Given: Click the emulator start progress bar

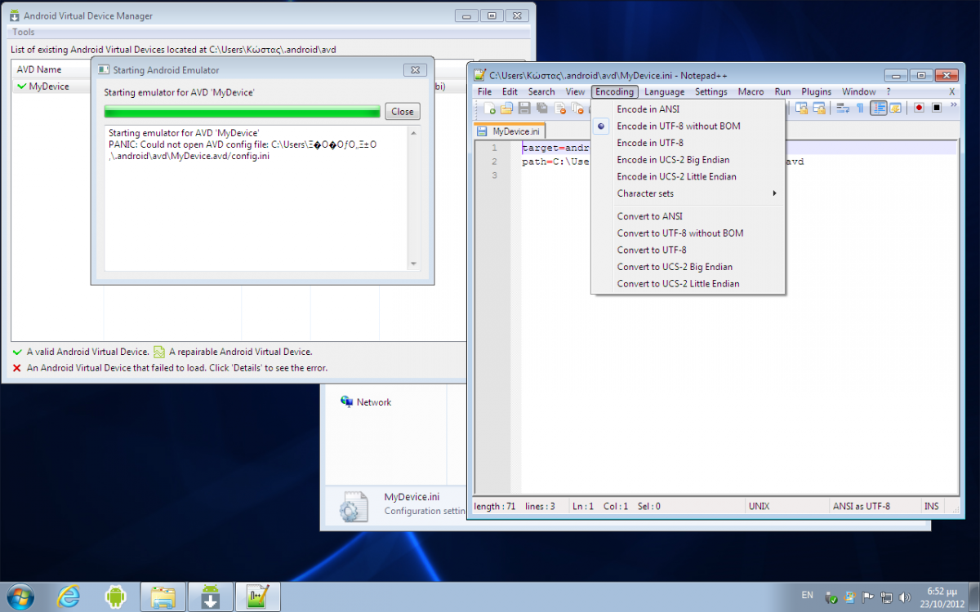Looking at the screenshot, I should pyautogui.click(x=243, y=112).
